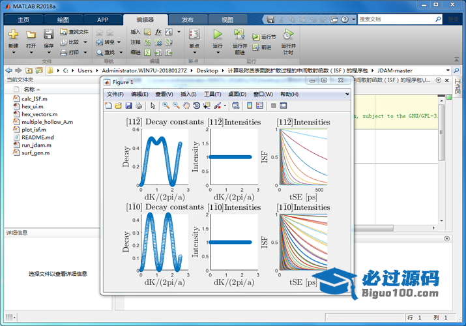Open the 新建 dropdown arrow

click(x=14, y=53)
